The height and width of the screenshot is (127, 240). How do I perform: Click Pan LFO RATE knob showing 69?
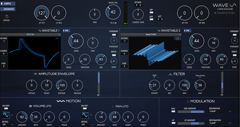(x=115, y=117)
